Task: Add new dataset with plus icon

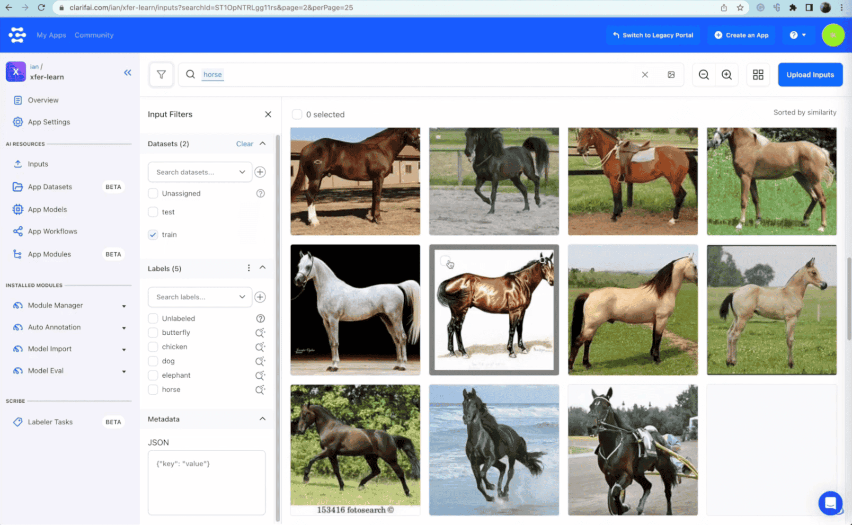Action: pos(260,172)
